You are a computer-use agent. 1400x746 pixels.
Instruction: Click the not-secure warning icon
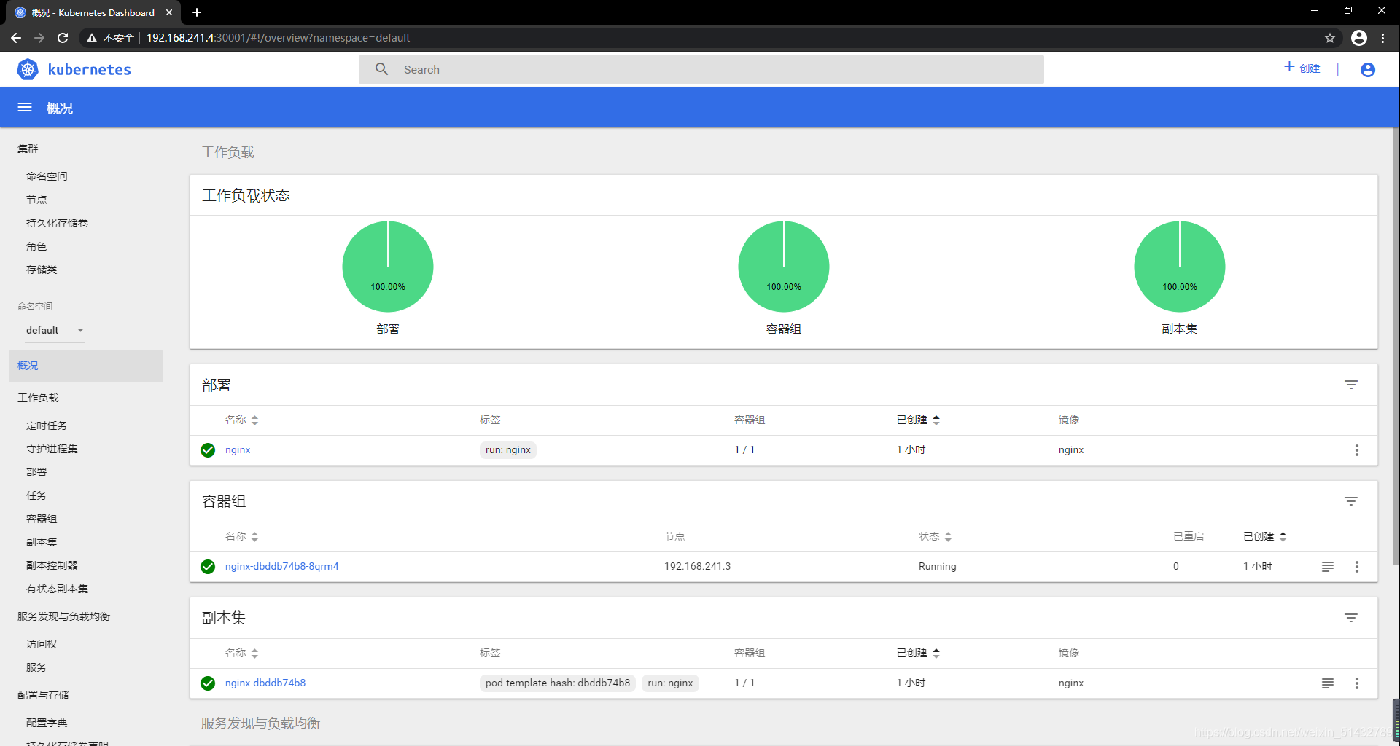(x=92, y=38)
